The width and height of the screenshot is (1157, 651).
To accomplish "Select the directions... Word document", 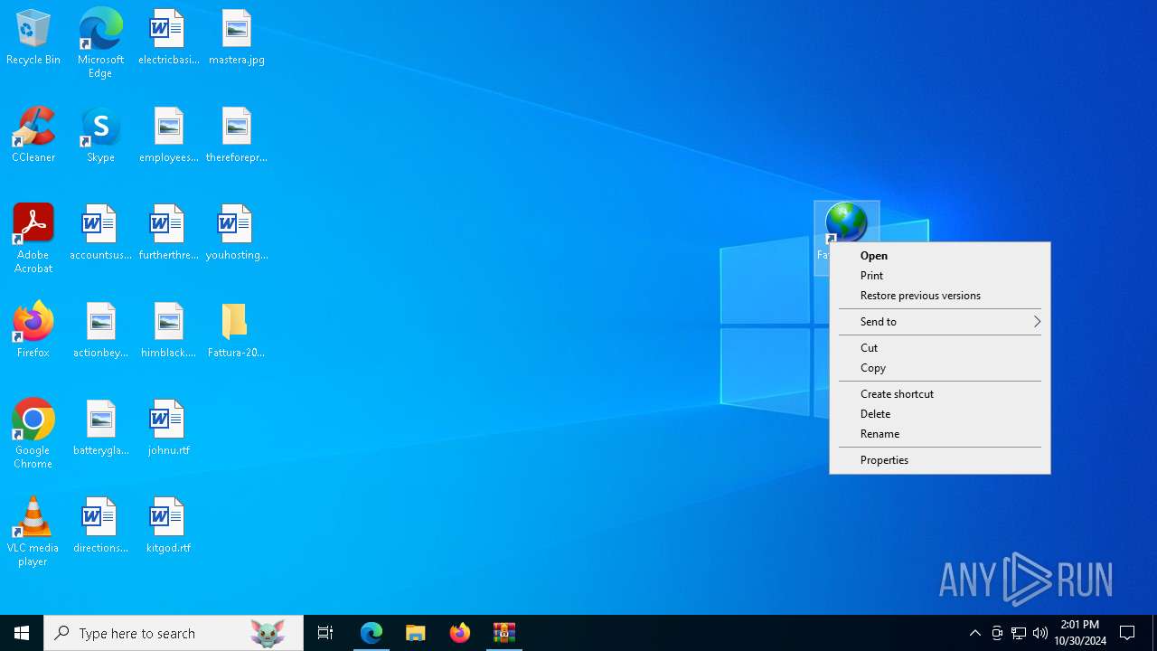I will (100, 526).
